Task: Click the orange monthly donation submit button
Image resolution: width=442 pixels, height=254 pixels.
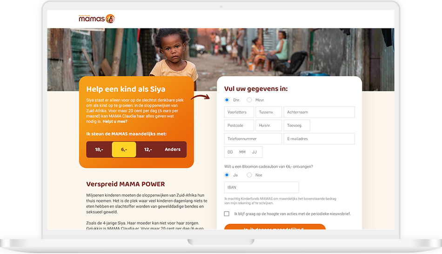Action: point(275,227)
